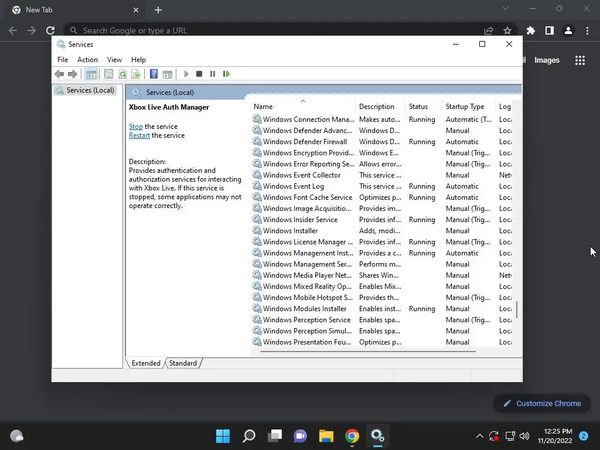This screenshot has height=450, width=600.
Task: Select Windows Font Cache Service
Action: (382, 197)
